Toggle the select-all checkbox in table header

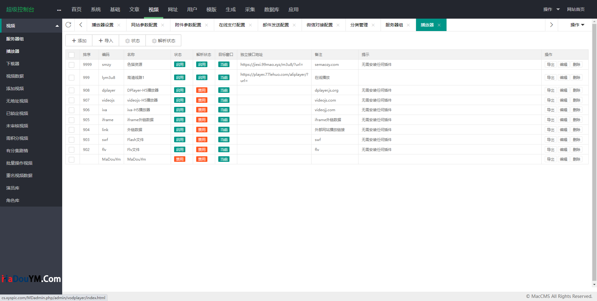[x=72, y=55]
